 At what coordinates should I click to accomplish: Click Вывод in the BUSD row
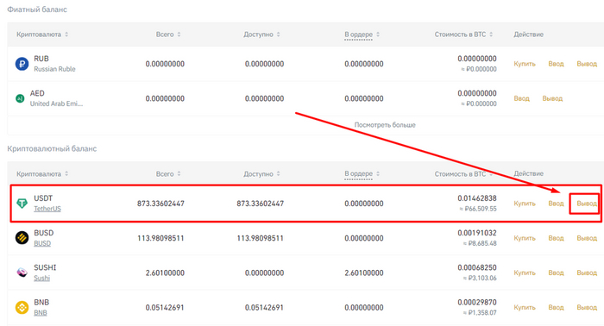pyautogui.click(x=587, y=238)
